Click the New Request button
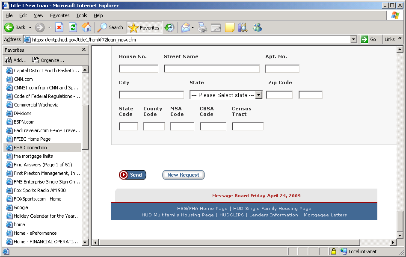Viewport: 406px width, 257px height. (183, 175)
